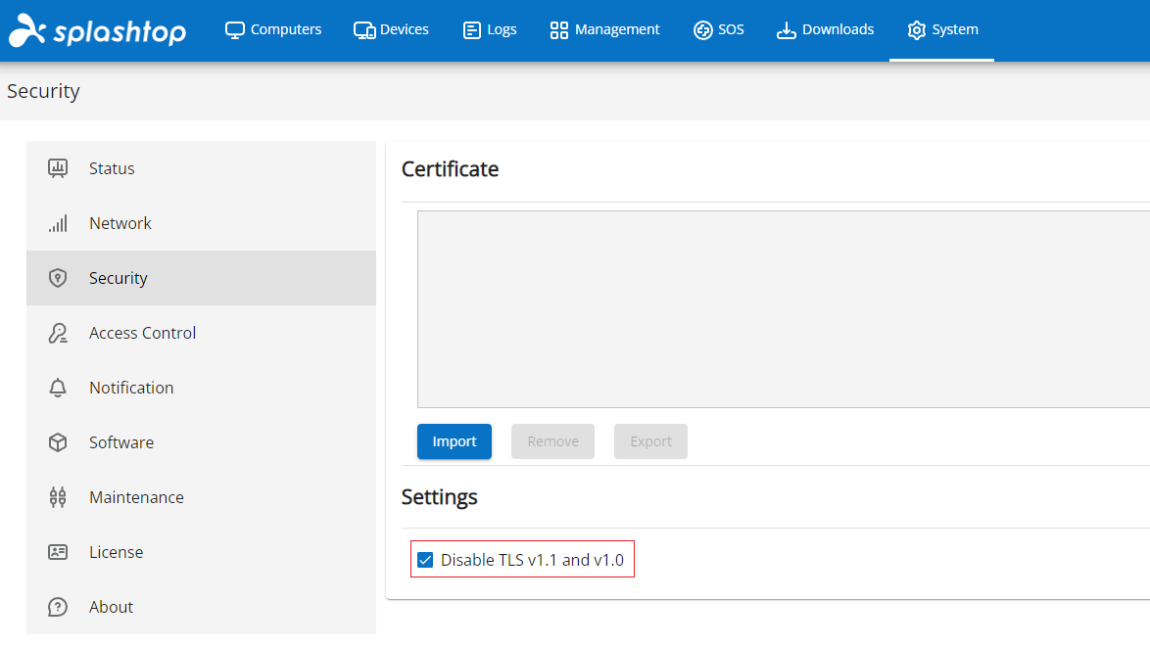Viewport: 1150px width, 646px height.
Task: Click the License ID card icon
Action: click(58, 552)
